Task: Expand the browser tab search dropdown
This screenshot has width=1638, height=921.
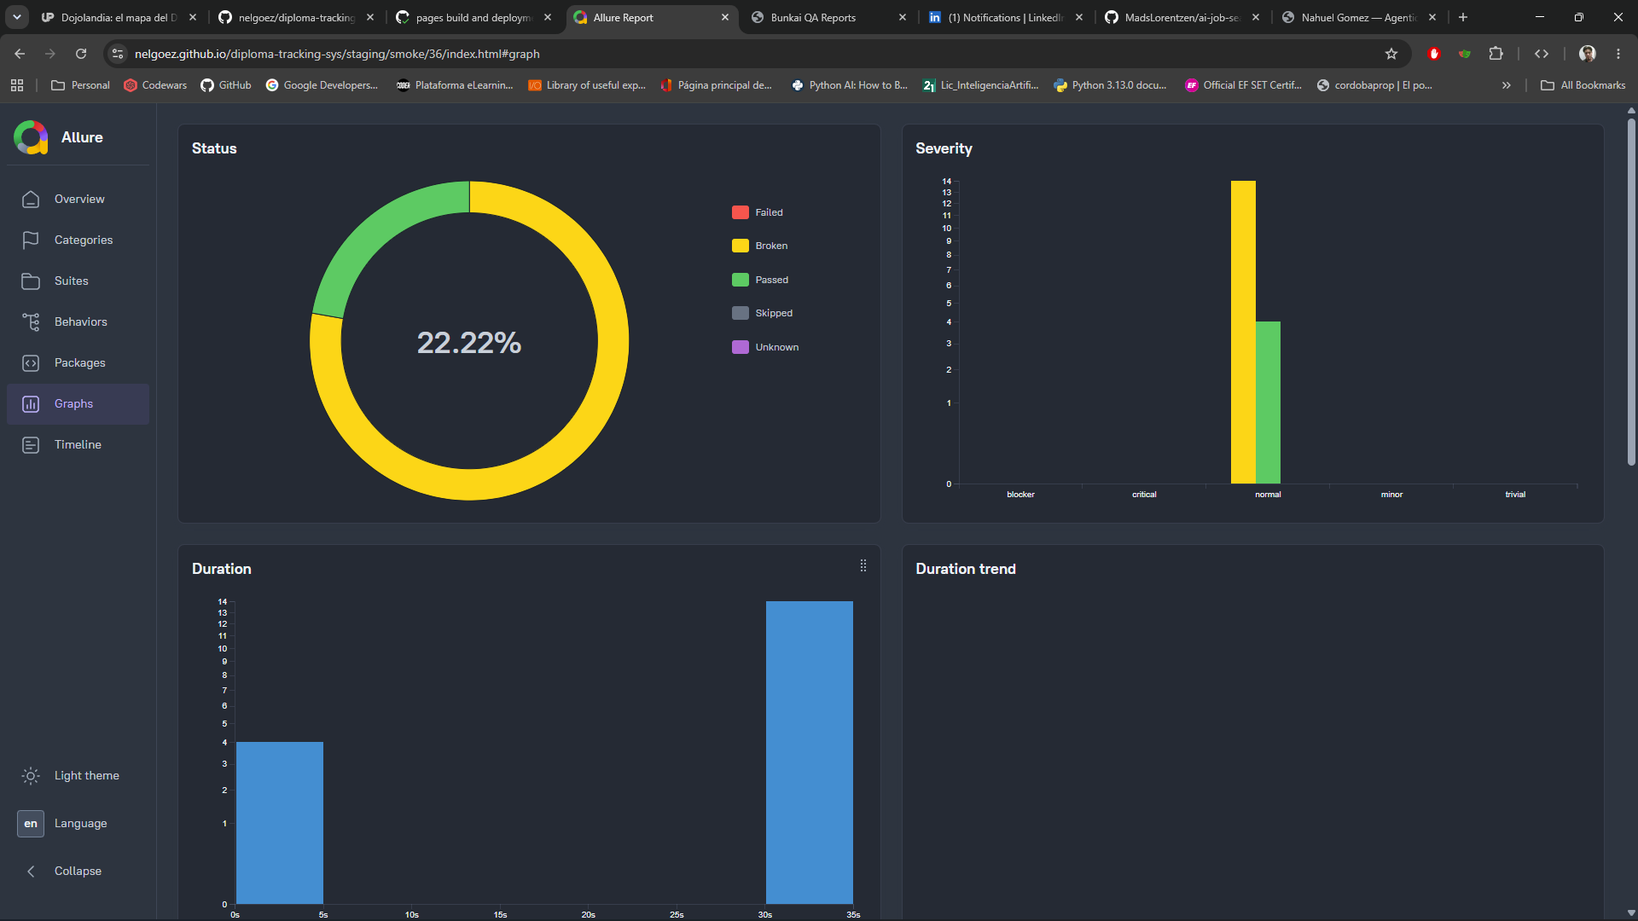Action: [17, 17]
